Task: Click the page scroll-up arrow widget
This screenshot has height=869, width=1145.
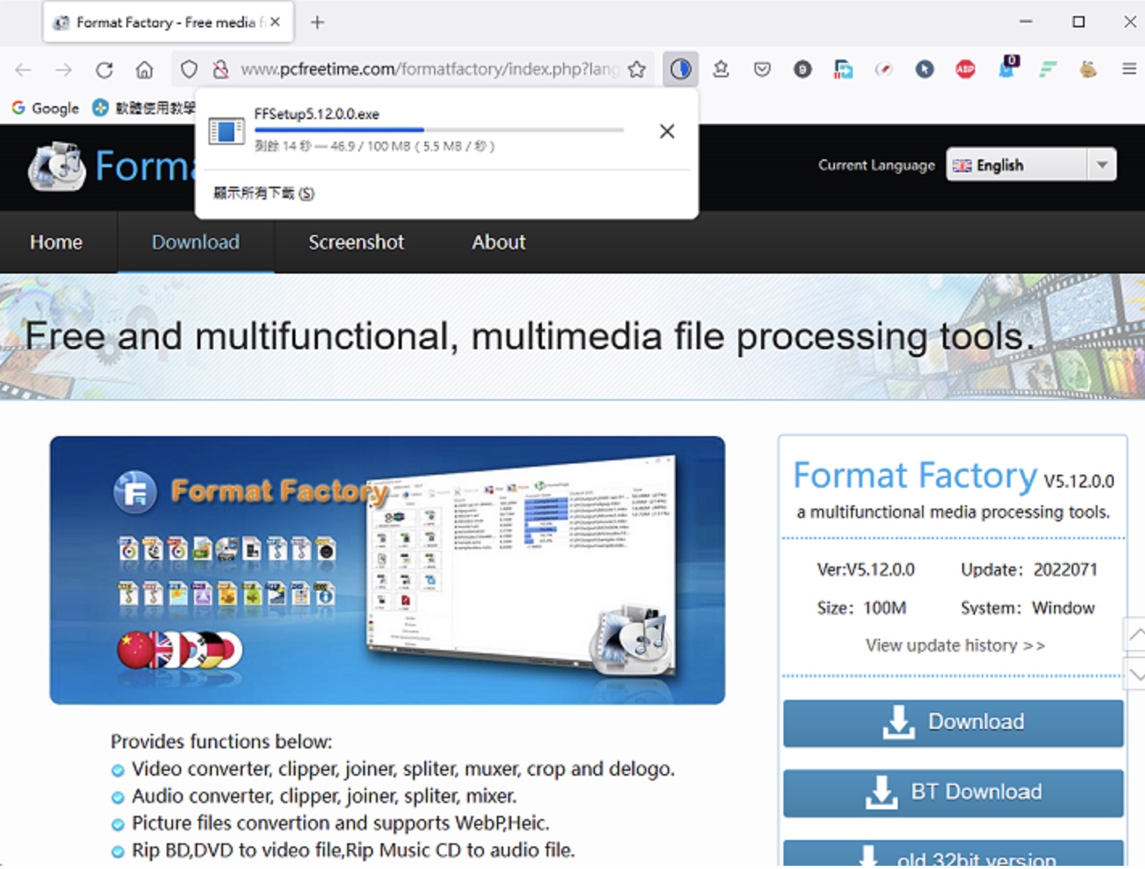Action: (1135, 635)
